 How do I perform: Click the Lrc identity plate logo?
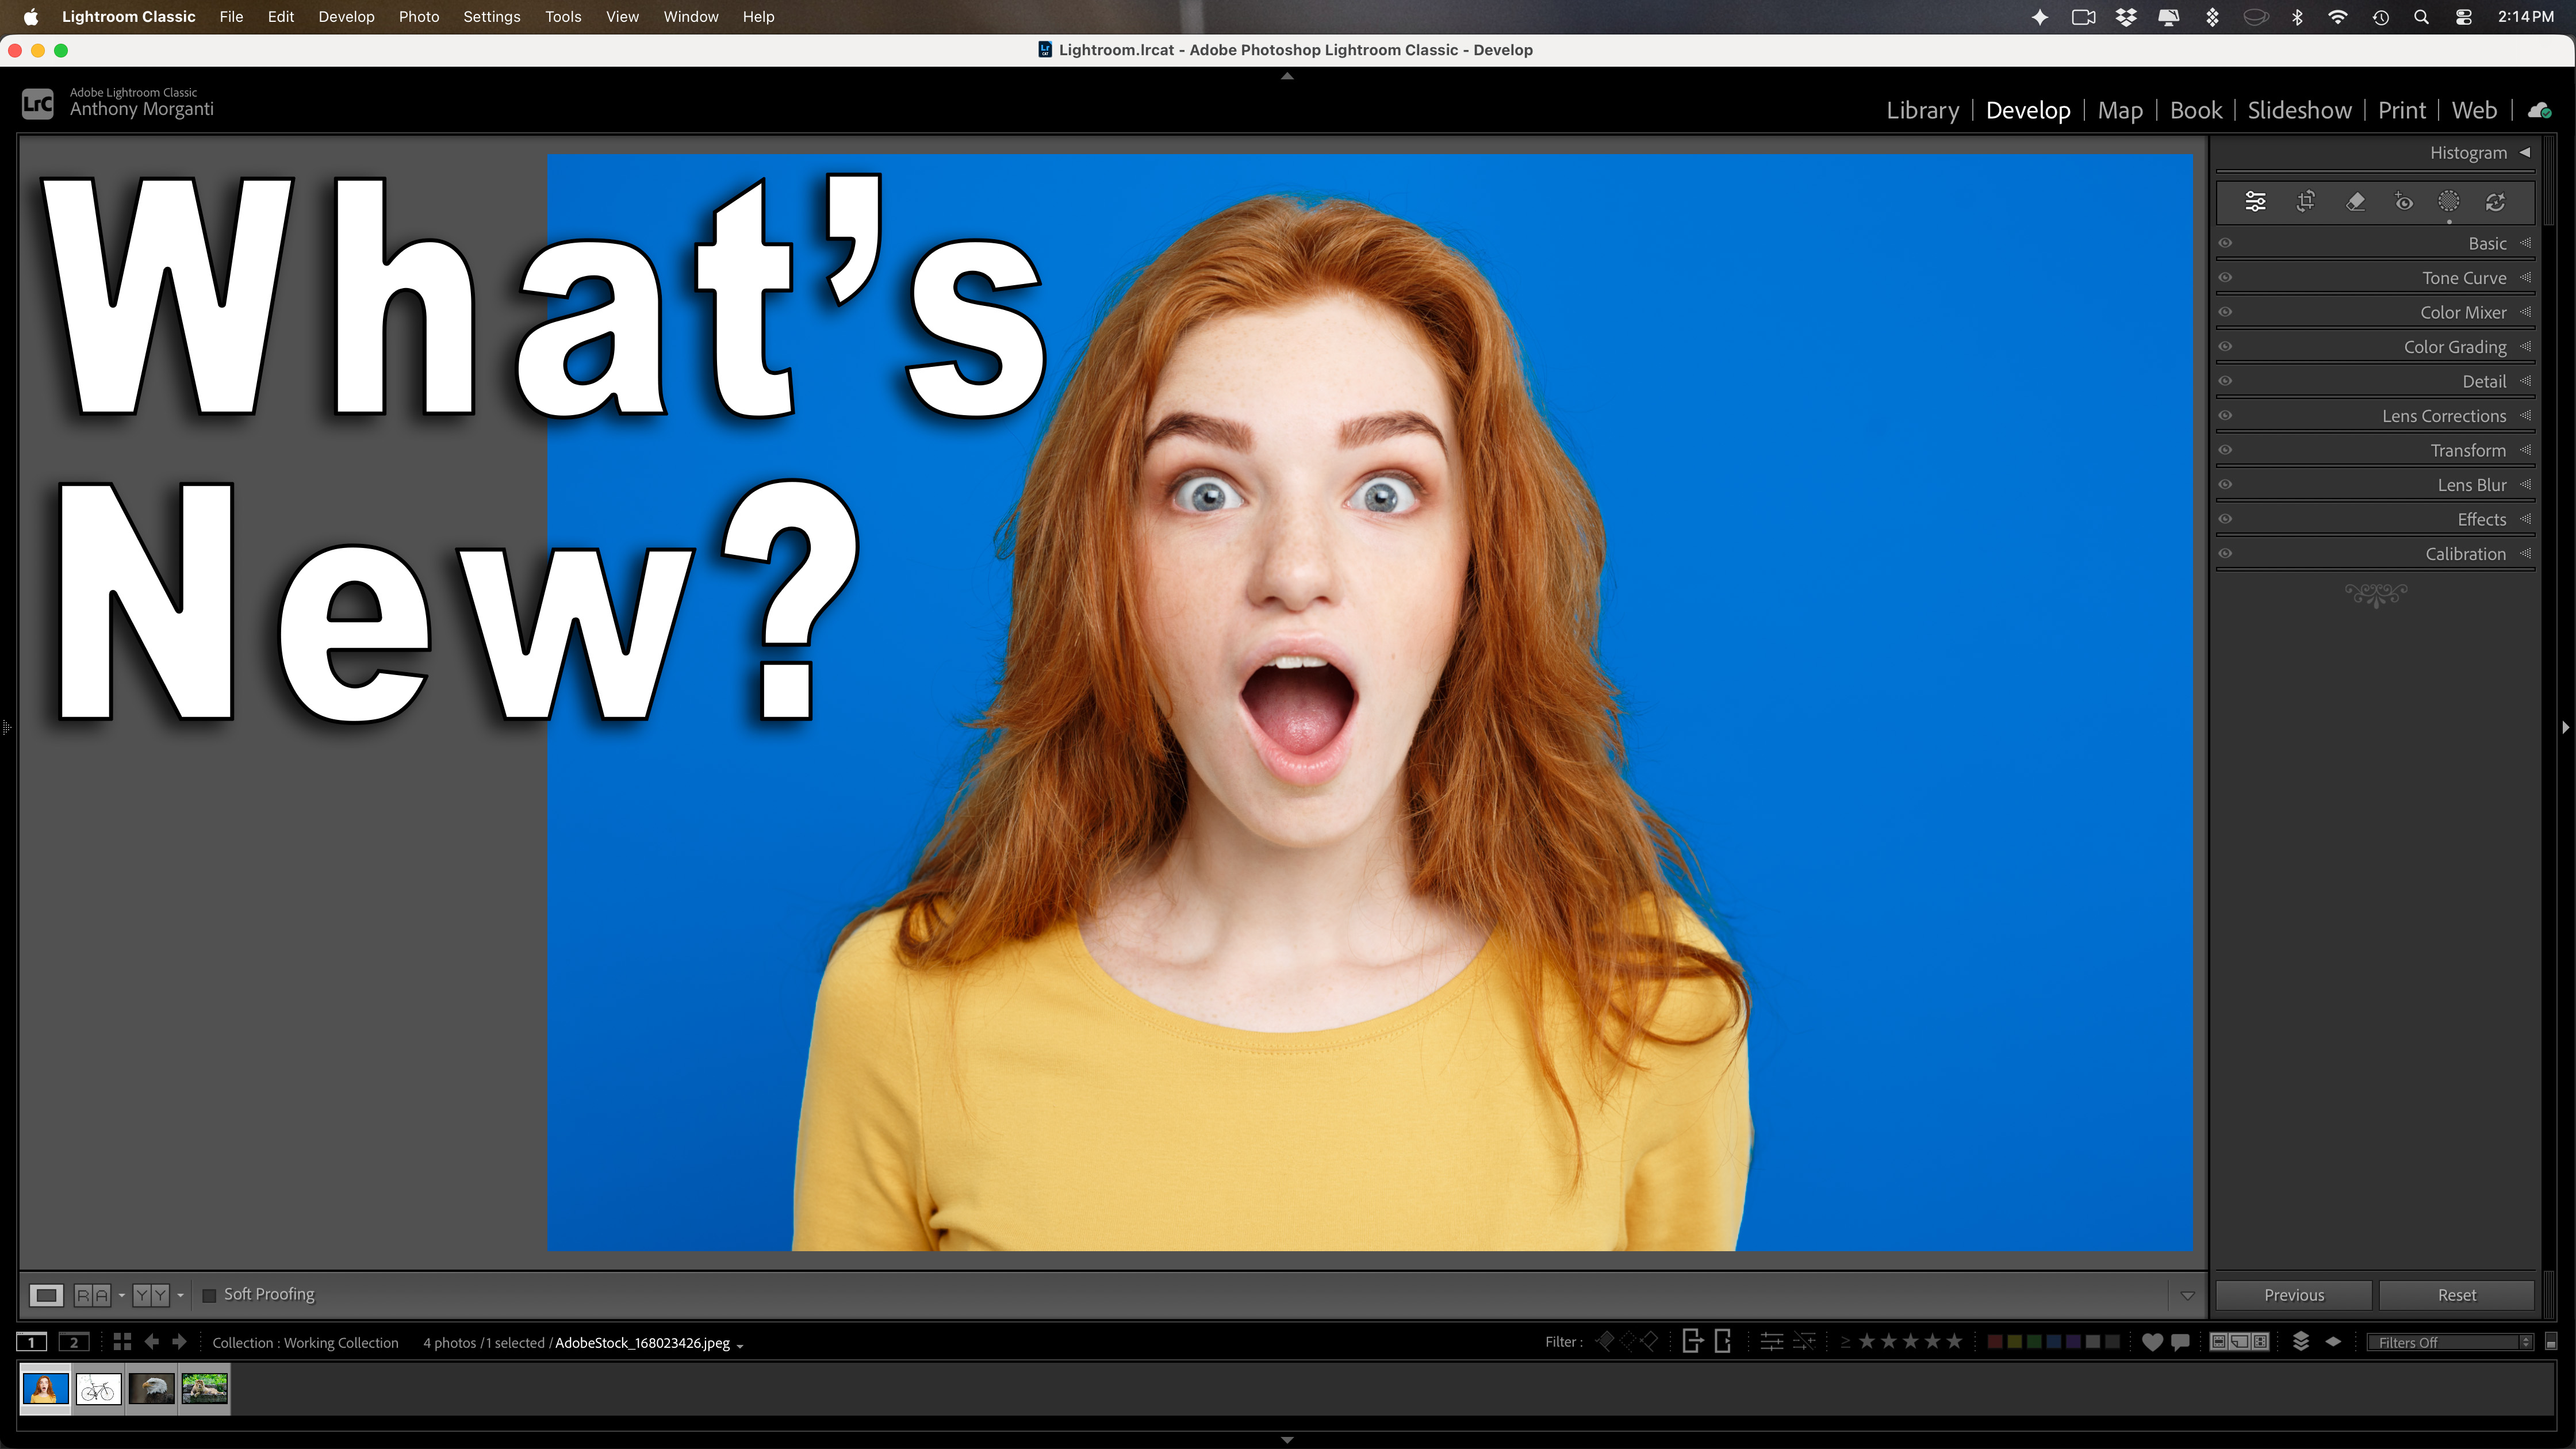37,103
